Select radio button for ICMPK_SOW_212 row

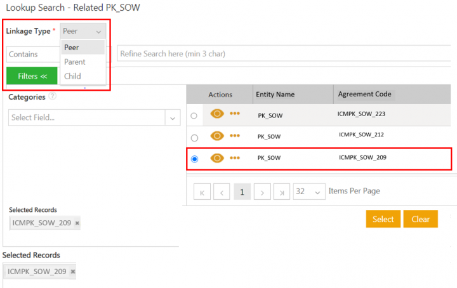click(x=194, y=137)
